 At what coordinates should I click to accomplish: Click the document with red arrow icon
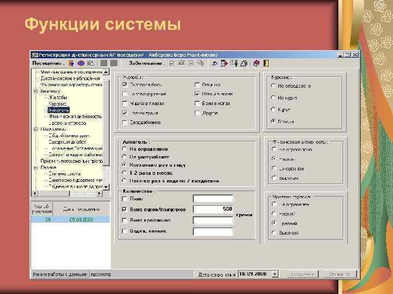click(224, 64)
